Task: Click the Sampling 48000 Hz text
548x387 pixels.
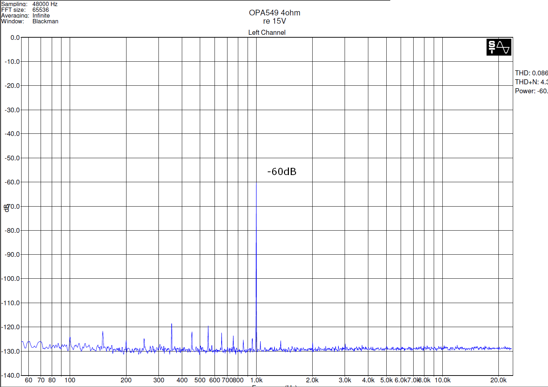Action: (x=29, y=4)
